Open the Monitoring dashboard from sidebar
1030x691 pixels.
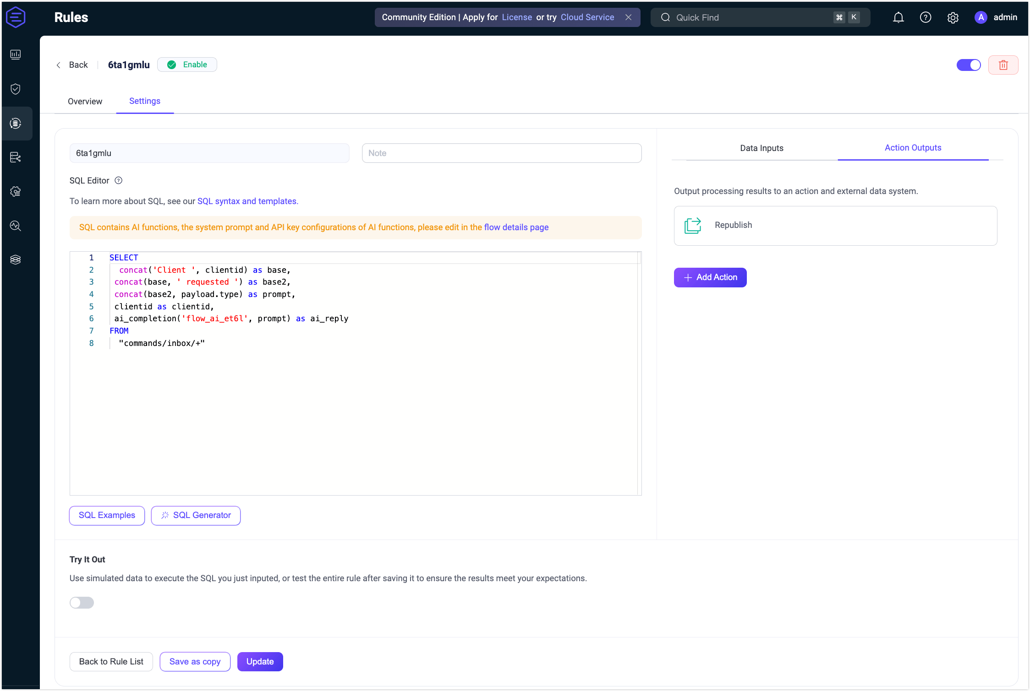coord(16,54)
